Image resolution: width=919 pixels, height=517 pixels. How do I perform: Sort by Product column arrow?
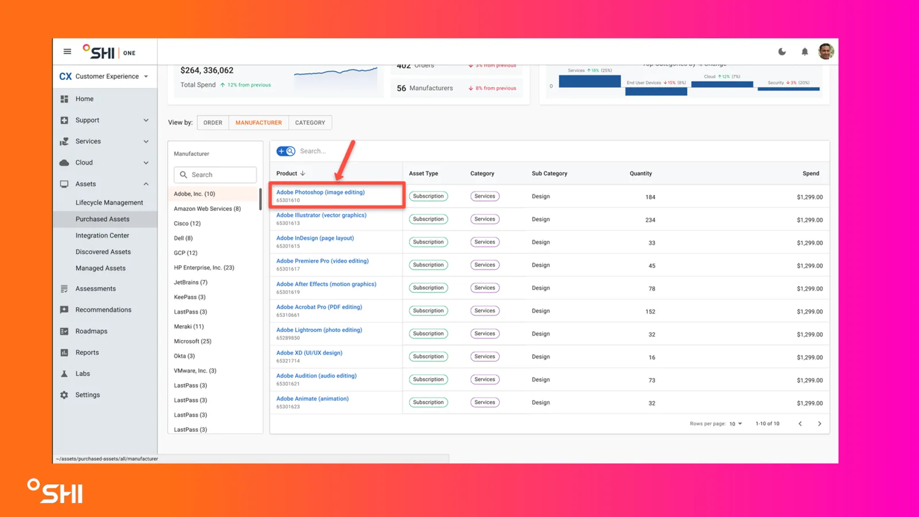303,173
